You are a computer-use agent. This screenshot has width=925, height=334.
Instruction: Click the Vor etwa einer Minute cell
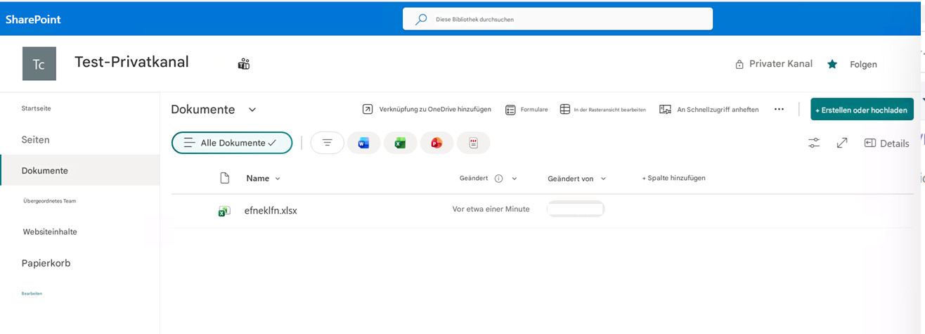pyautogui.click(x=491, y=209)
